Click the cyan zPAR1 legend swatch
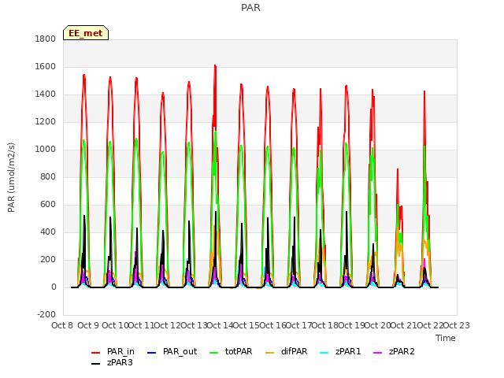The image size is (504, 378). (x=324, y=353)
